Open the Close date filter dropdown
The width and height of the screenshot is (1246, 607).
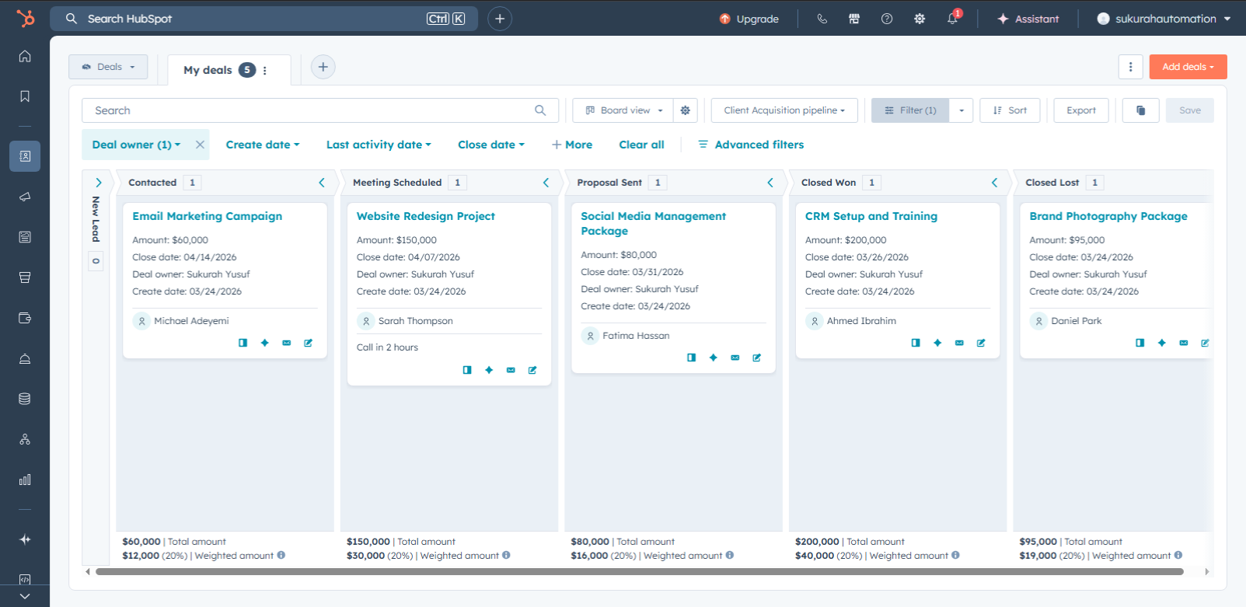[491, 145]
